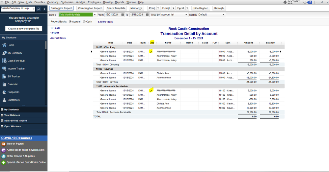
Task: Select View Balances panel icon
Action: click(2, 115)
